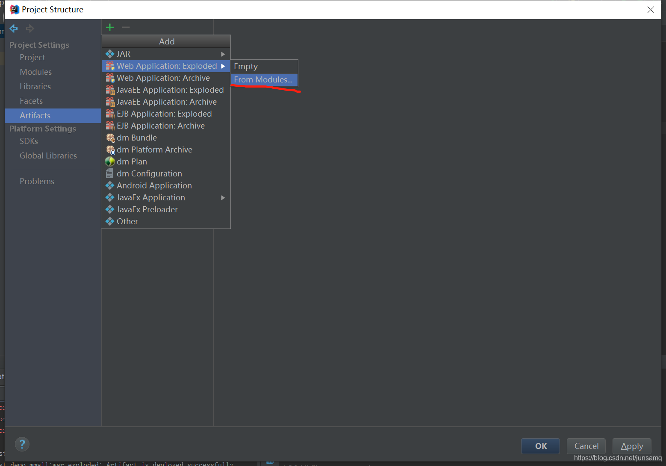Click the JavaEE Application: Exploded icon
The width and height of the screenshot is (666, 466).
(x=110, y=90)
